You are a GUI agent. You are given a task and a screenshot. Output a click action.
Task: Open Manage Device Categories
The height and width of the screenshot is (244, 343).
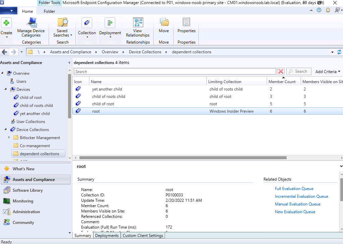(31, 27)
